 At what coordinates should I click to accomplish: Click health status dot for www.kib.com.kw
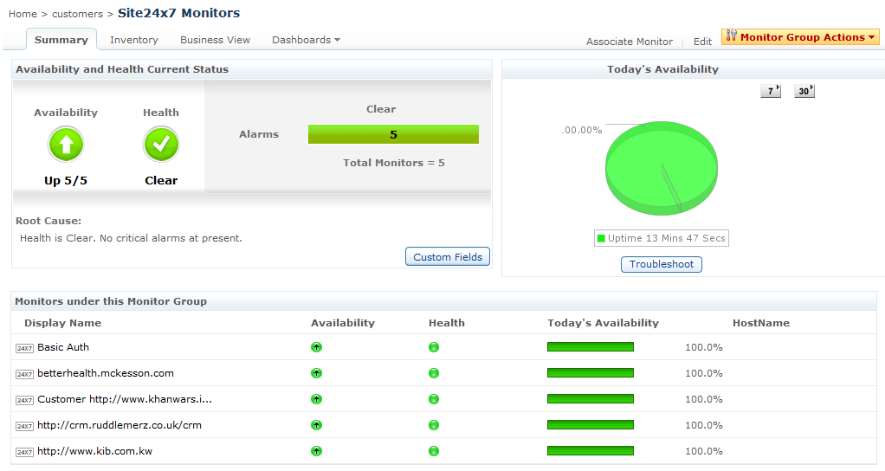pyautogui.click(x=434, y=451)
